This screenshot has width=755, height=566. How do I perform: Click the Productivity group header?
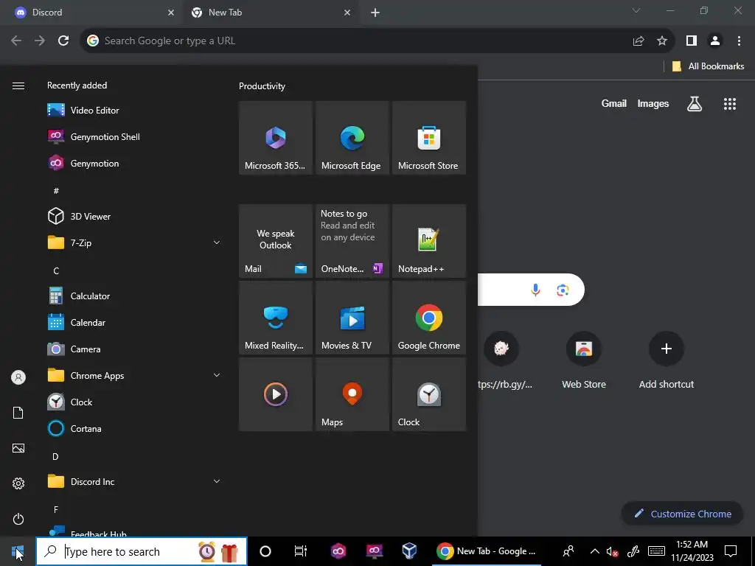(262, 86)
